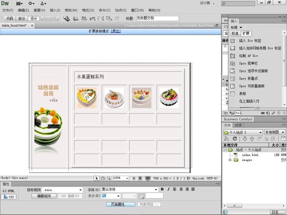
Task: Click 插入 Div 标签 in Insert panel
Action: 250,41
